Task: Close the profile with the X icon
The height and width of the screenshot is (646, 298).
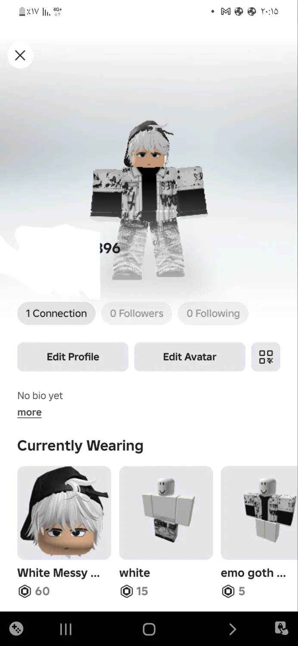Action: pyautogui.click(x=20, y=56)
